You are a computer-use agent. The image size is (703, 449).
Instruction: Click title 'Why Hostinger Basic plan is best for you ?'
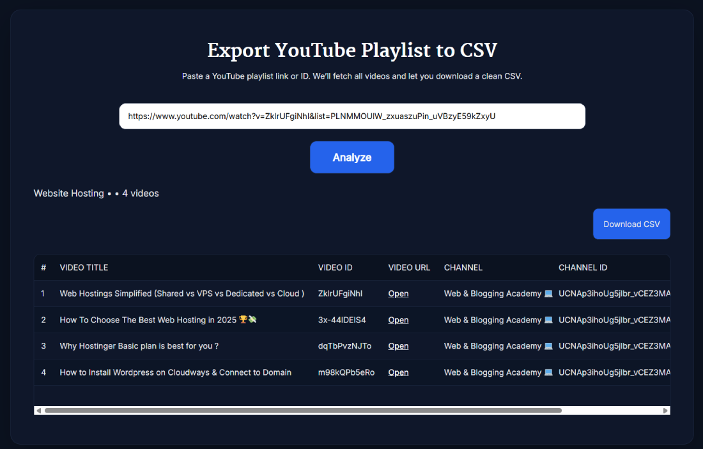point(139,346)
